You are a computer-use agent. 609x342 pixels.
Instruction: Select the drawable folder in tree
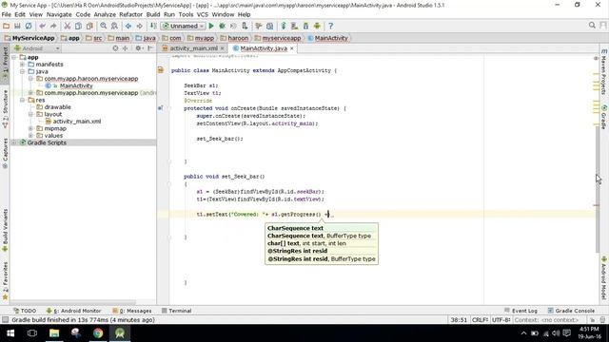(x=57, y=107)
